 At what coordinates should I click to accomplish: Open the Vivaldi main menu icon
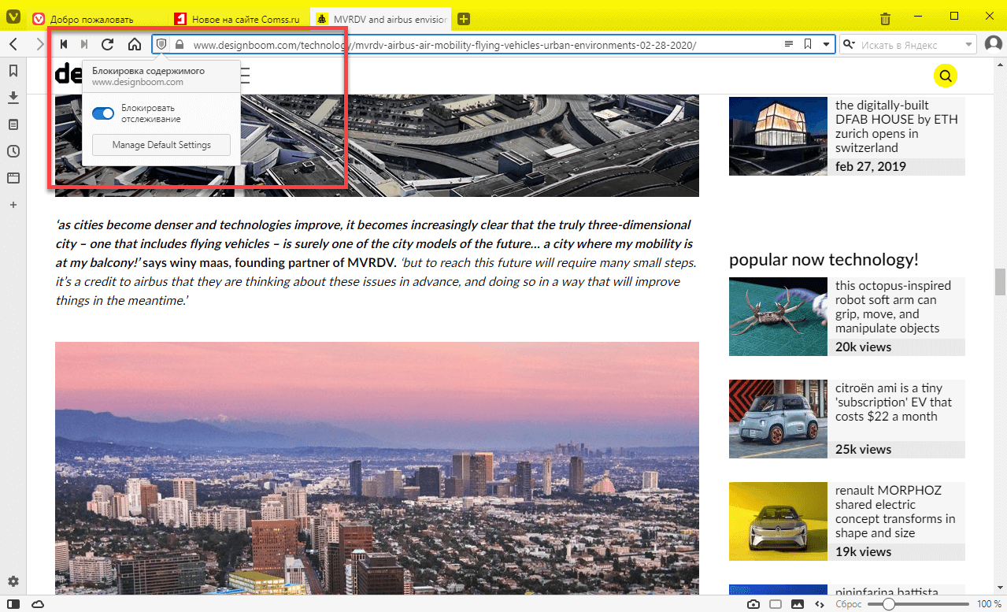tap(13, 17)
